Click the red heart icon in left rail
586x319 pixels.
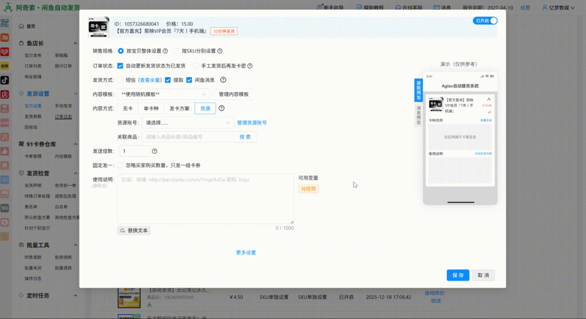(x=5, y=51)
